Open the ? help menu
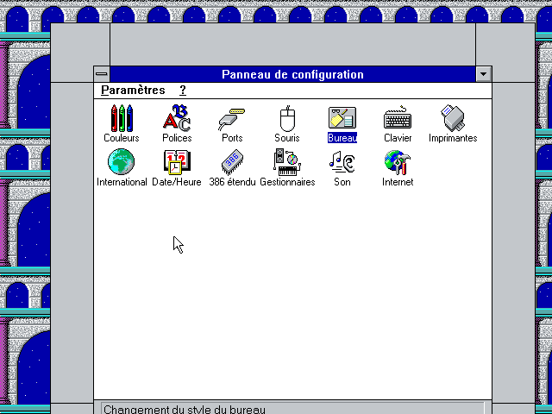The image size is (552, 414). coord(183,91)
